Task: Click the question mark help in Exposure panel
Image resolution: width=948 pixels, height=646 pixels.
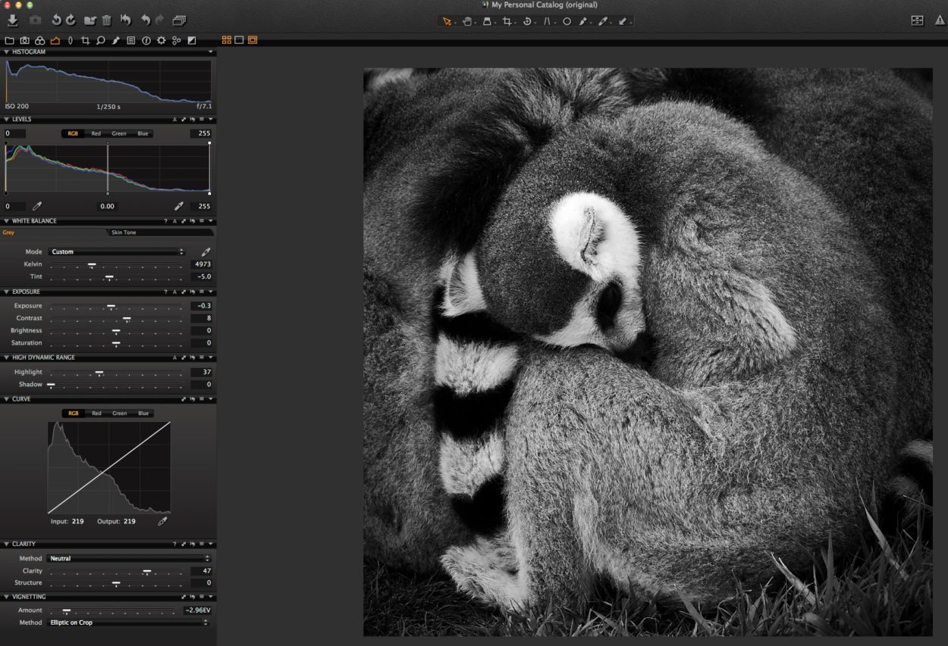Action: point(165,291)
